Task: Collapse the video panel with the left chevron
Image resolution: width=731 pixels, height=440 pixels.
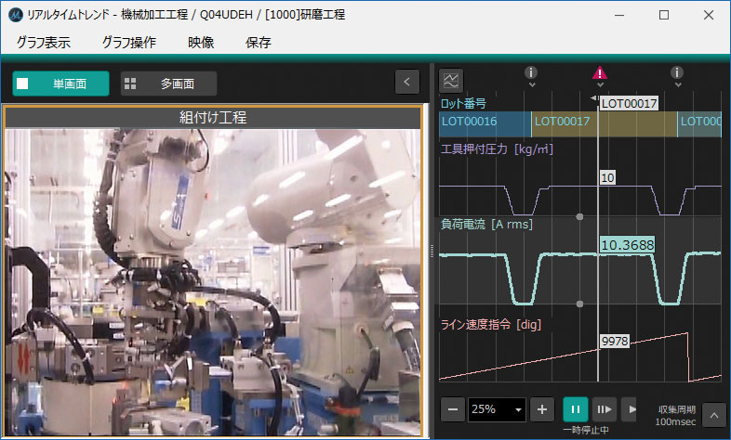Action: [x=406, y=83]
